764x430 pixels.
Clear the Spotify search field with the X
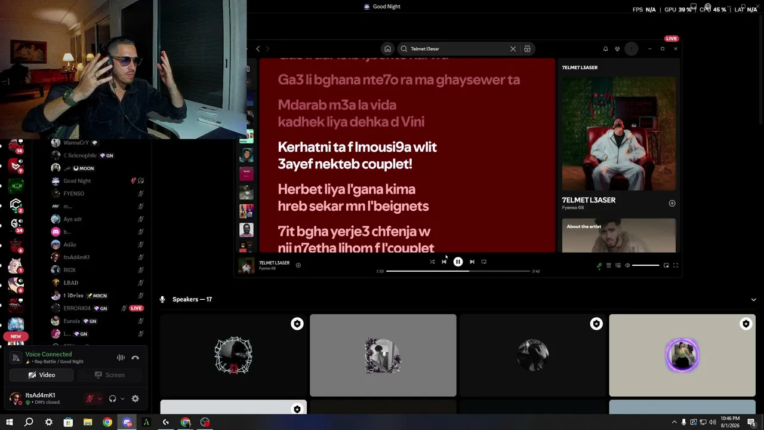(x=513, y=49)
